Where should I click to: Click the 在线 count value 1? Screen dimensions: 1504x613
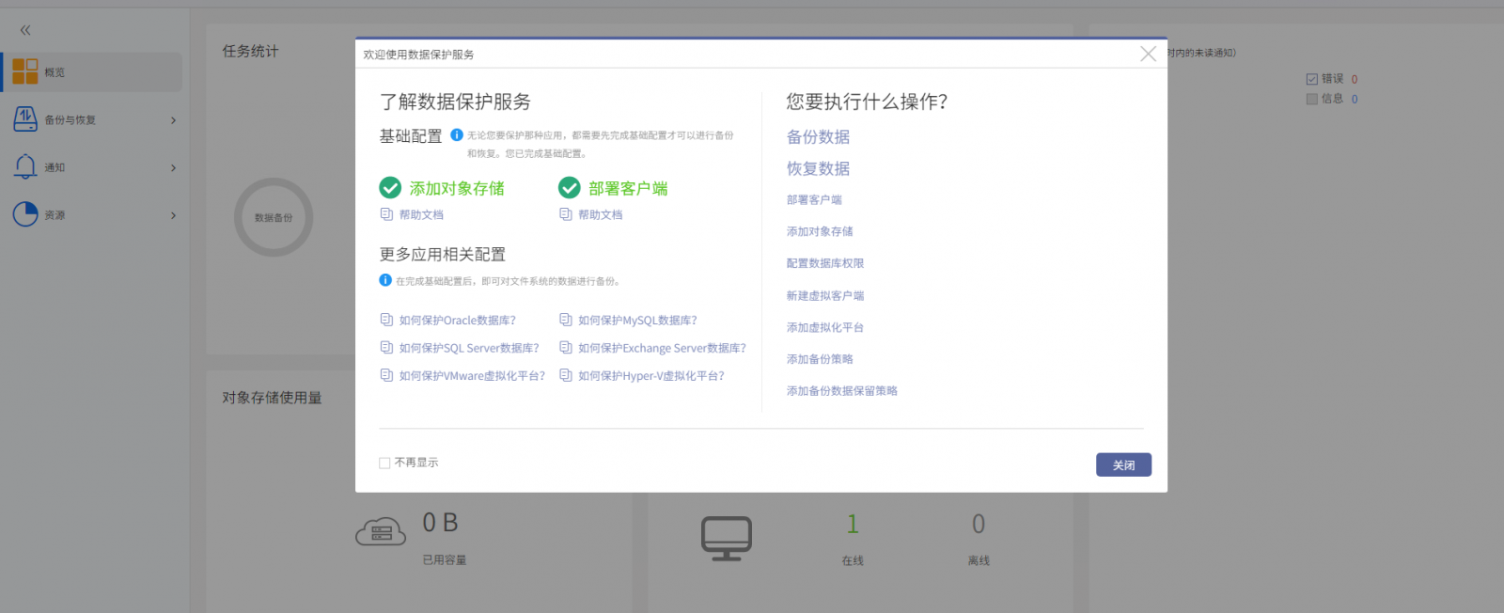pos(853,524)
